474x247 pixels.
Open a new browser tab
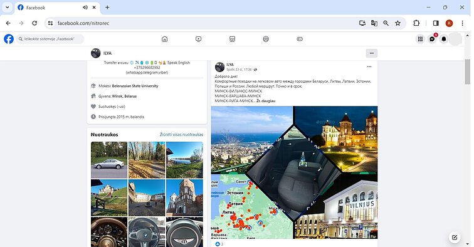tap(107, 8)
